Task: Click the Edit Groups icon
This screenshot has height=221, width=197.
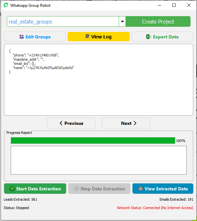Action: 21,37
